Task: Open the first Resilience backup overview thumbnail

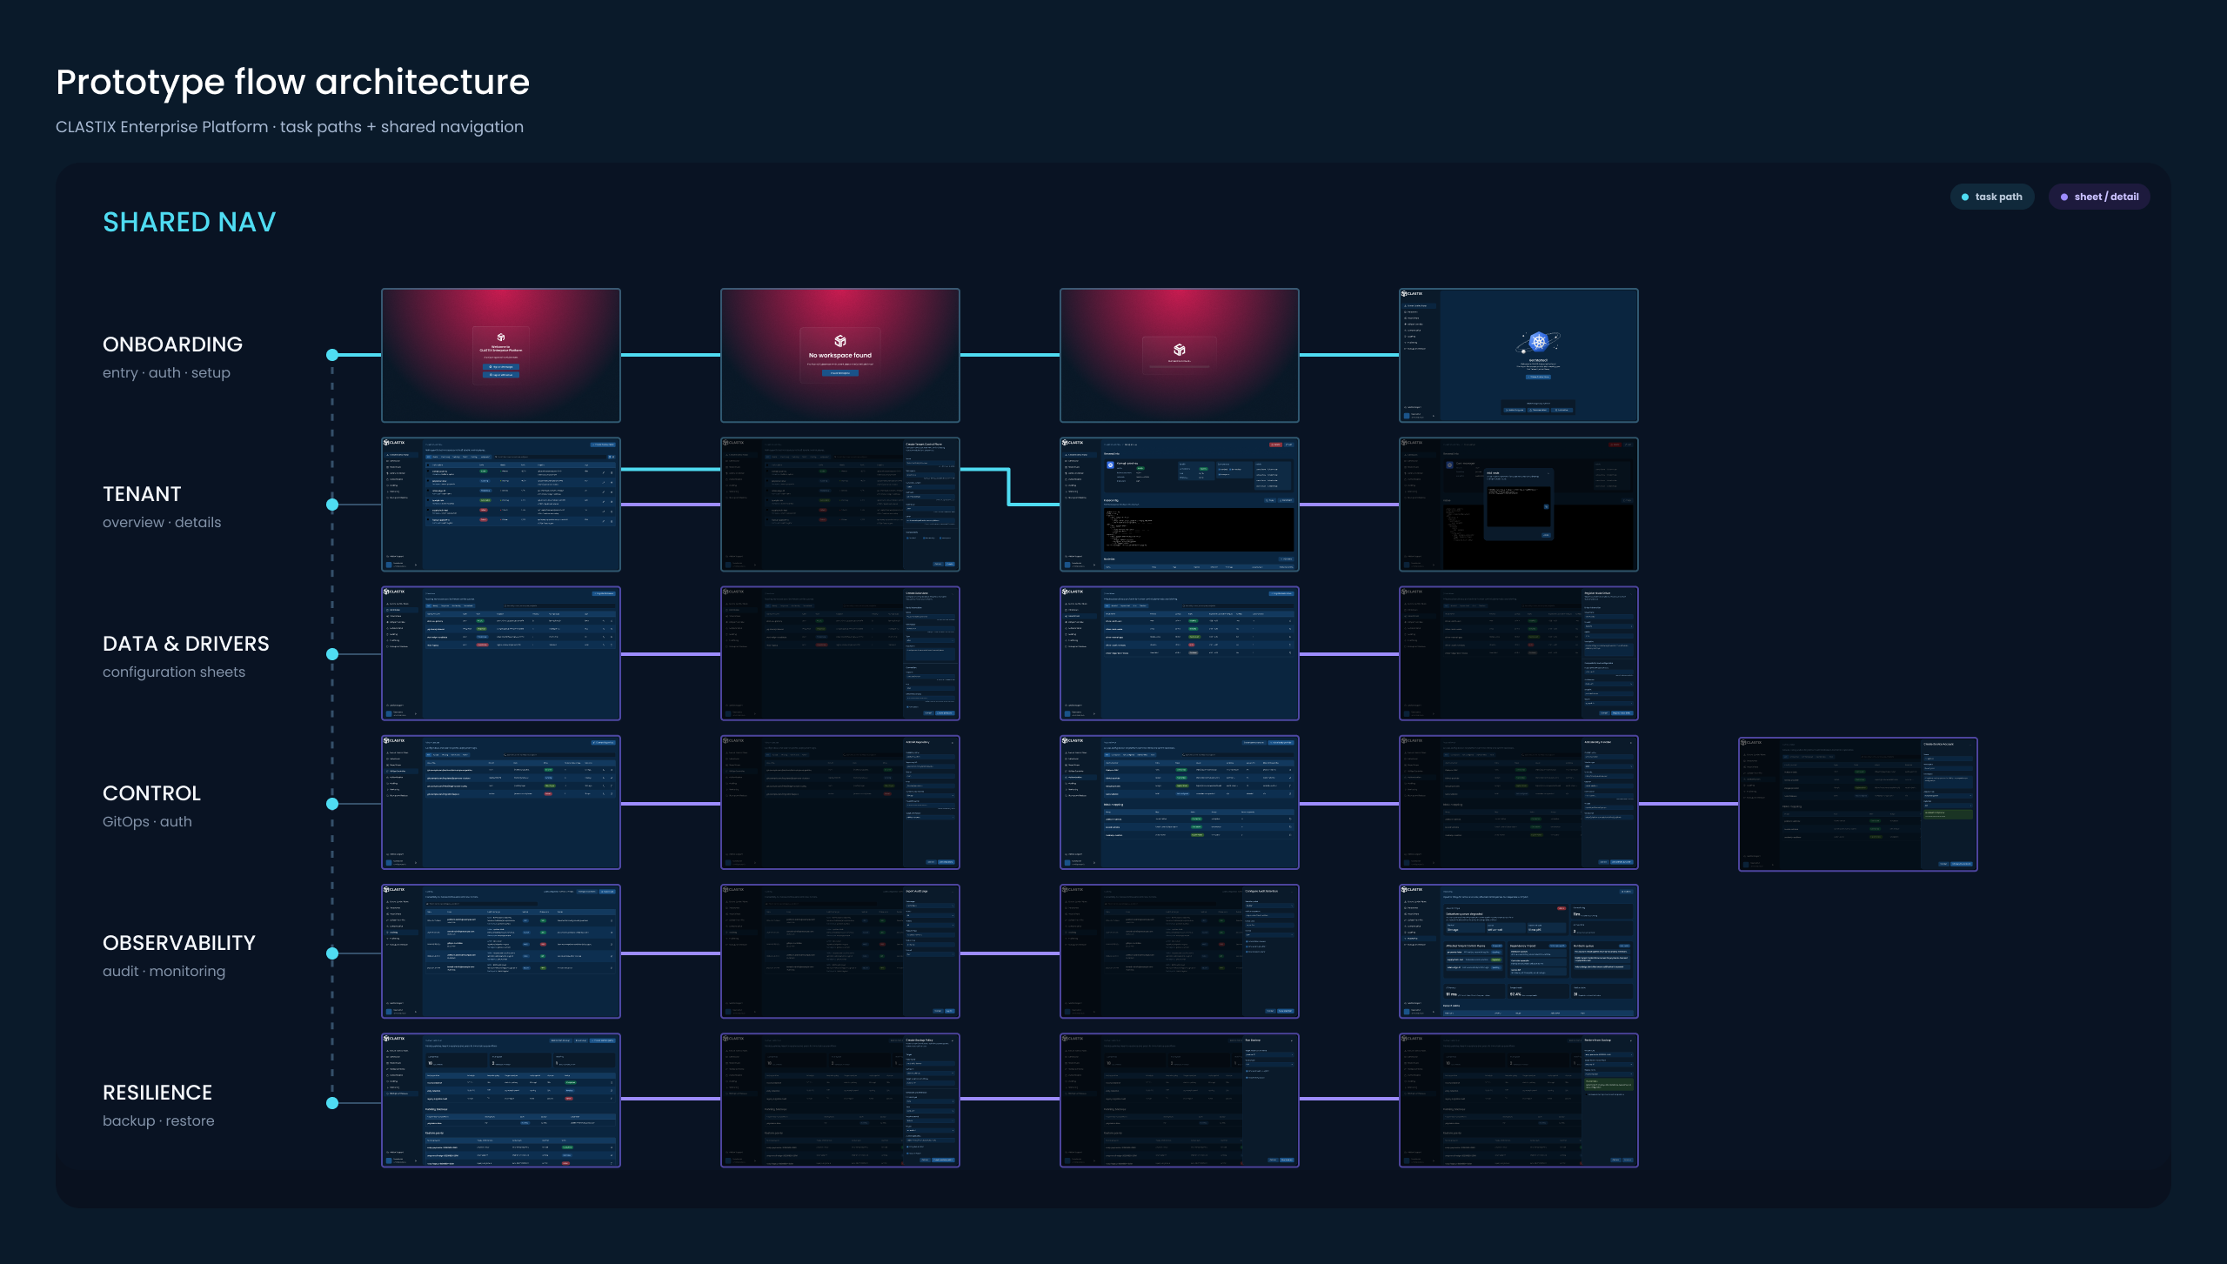Action: pyautogui.click(x=501, y=1100)
